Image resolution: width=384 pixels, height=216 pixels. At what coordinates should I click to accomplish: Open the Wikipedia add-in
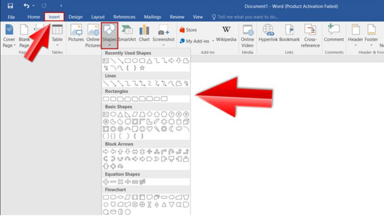pos(226,33)
